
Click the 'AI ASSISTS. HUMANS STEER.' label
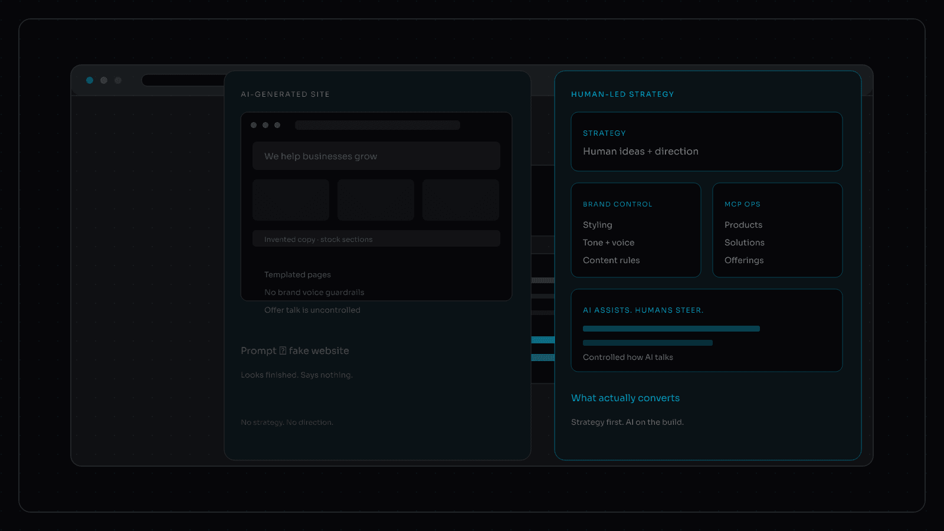tap(643, 310)
